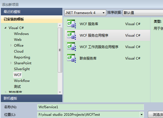This screenshot has width=163, height=118.
Task: Select Cloud template category
Action: tap(19, 51)
